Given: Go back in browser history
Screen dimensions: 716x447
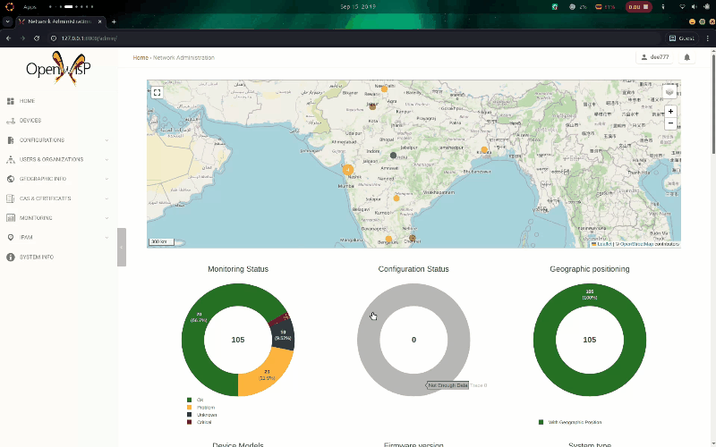Looking at the screenshot, I should point(9,38).
